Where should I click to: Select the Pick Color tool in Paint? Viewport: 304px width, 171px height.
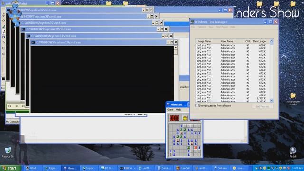click(x=4, y=26)
